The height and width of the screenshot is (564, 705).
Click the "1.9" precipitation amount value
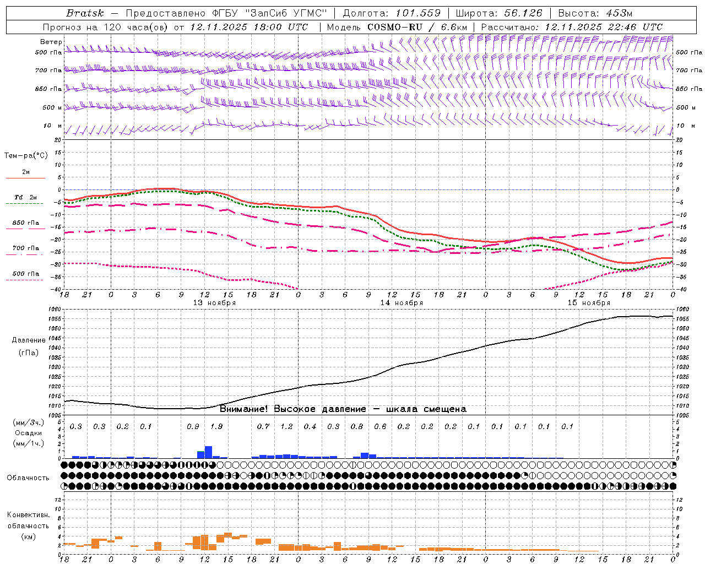pyautogui.click(x=216, y=427)
